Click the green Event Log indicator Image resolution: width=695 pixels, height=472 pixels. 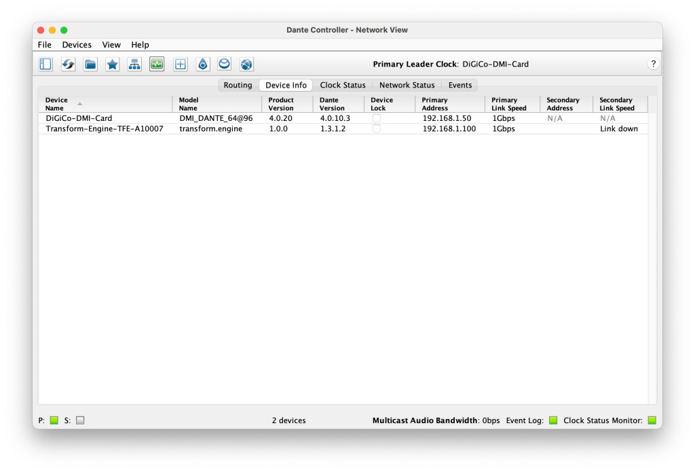pos(553,420)
